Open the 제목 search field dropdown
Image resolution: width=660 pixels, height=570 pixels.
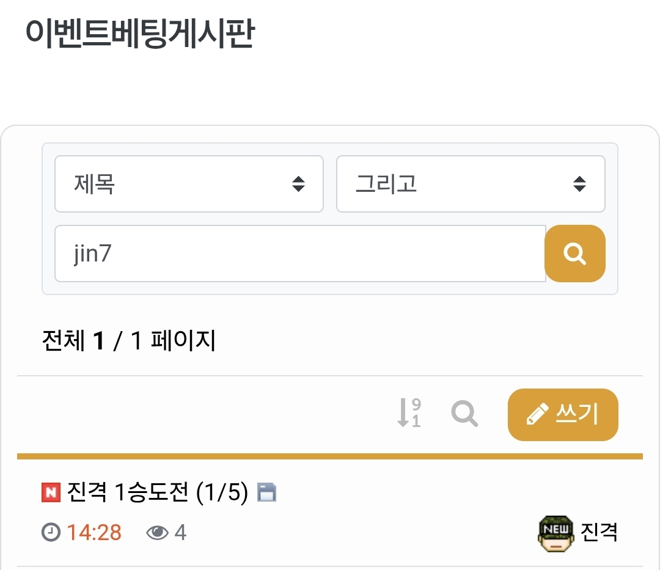188,184
